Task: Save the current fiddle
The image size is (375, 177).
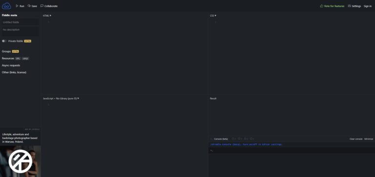Action: coord(32,6)
